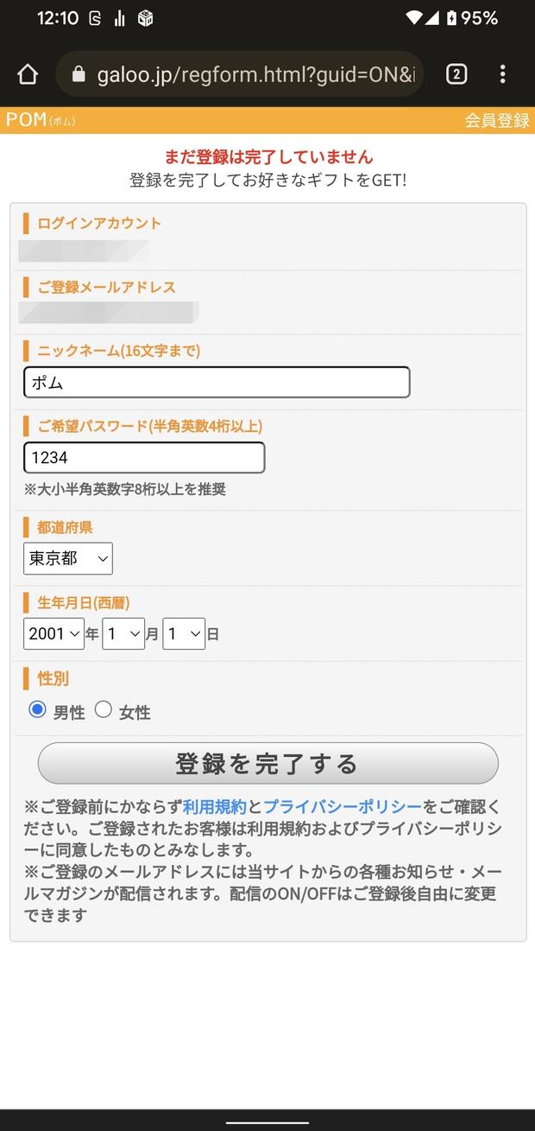Viewport: 535px width, 1131px height.
Task: Open the tab switcher showing 2 tabs
Action: pos(456,74)
